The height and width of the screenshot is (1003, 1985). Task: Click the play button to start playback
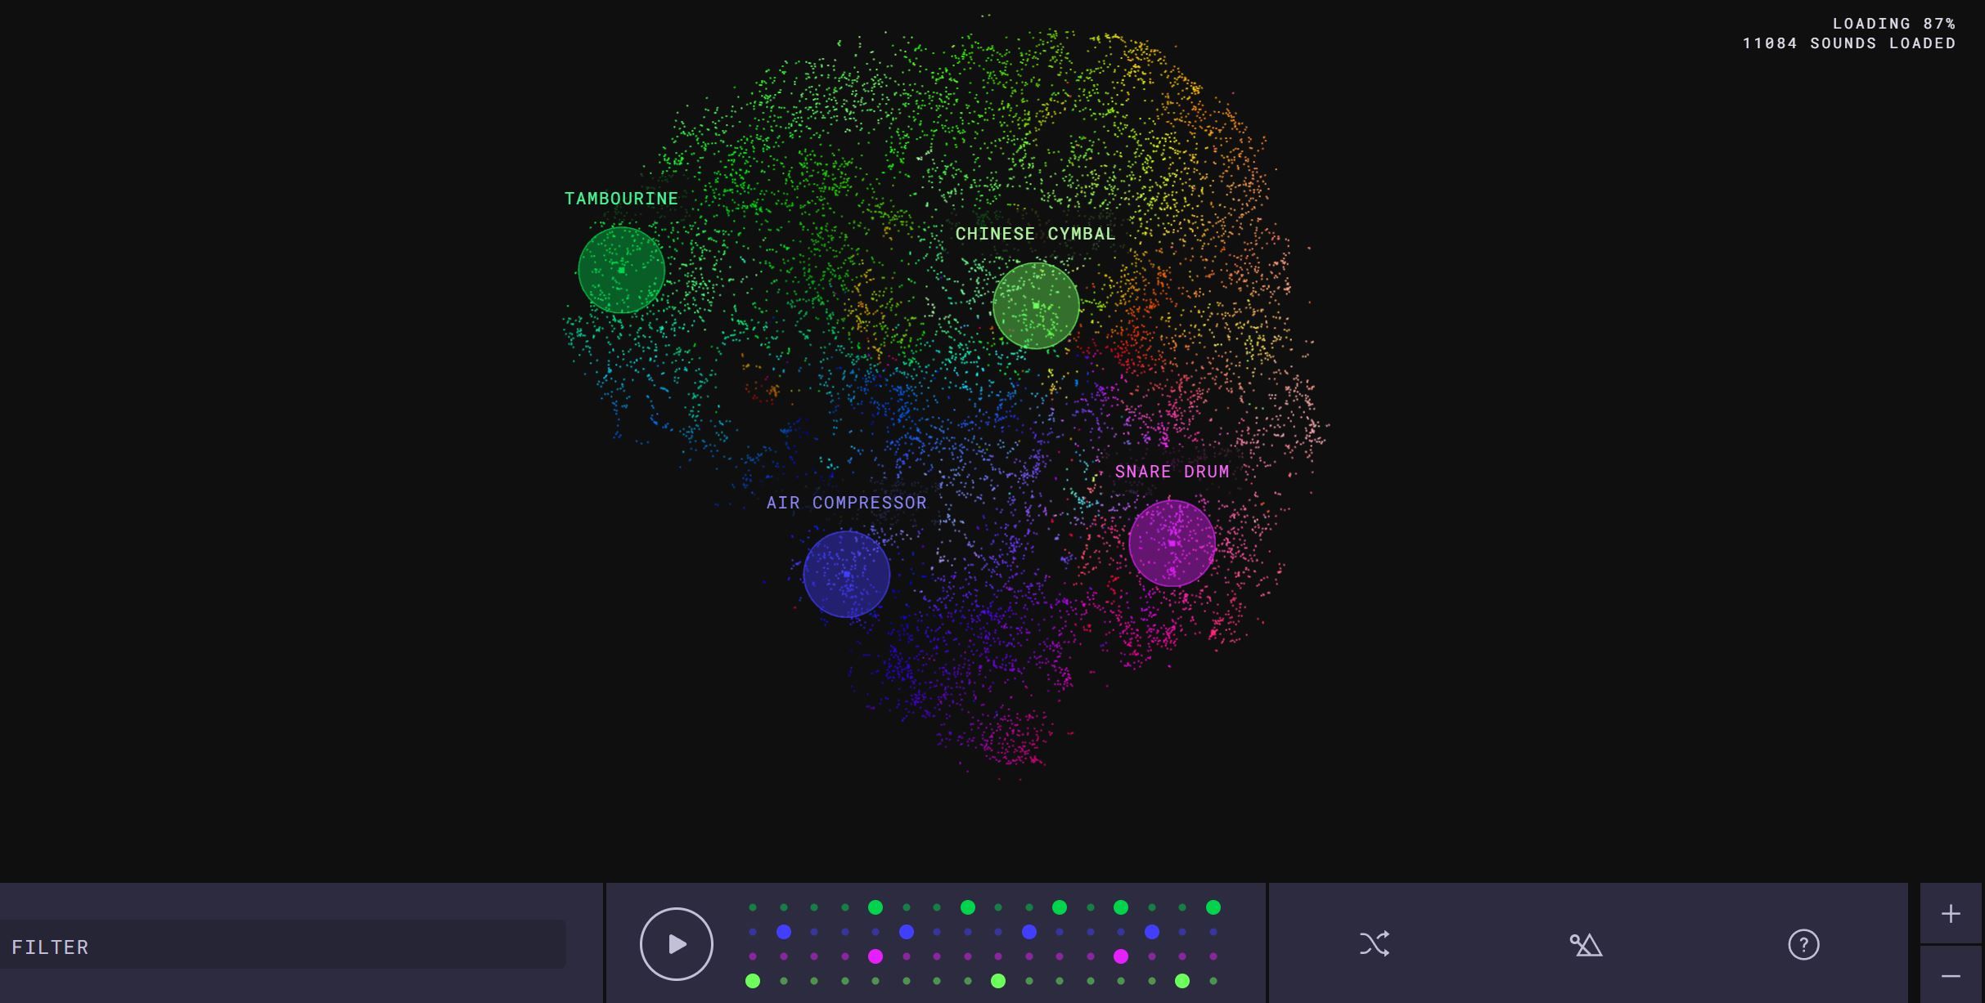[x=676, y=943]
